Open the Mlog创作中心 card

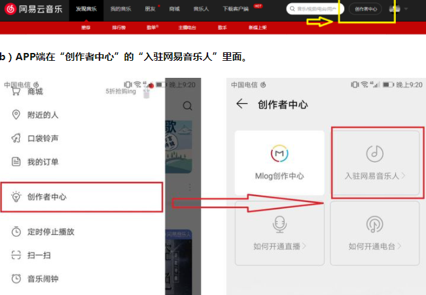click(x=279, y=163)
